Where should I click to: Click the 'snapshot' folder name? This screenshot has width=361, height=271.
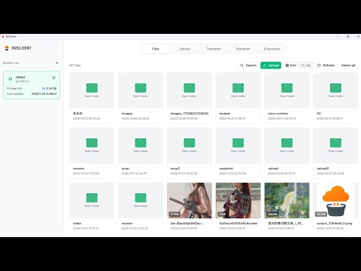coord(226,169)
